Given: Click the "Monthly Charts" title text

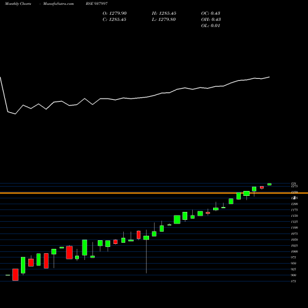Looking at the screenshot, I should 18,4.
